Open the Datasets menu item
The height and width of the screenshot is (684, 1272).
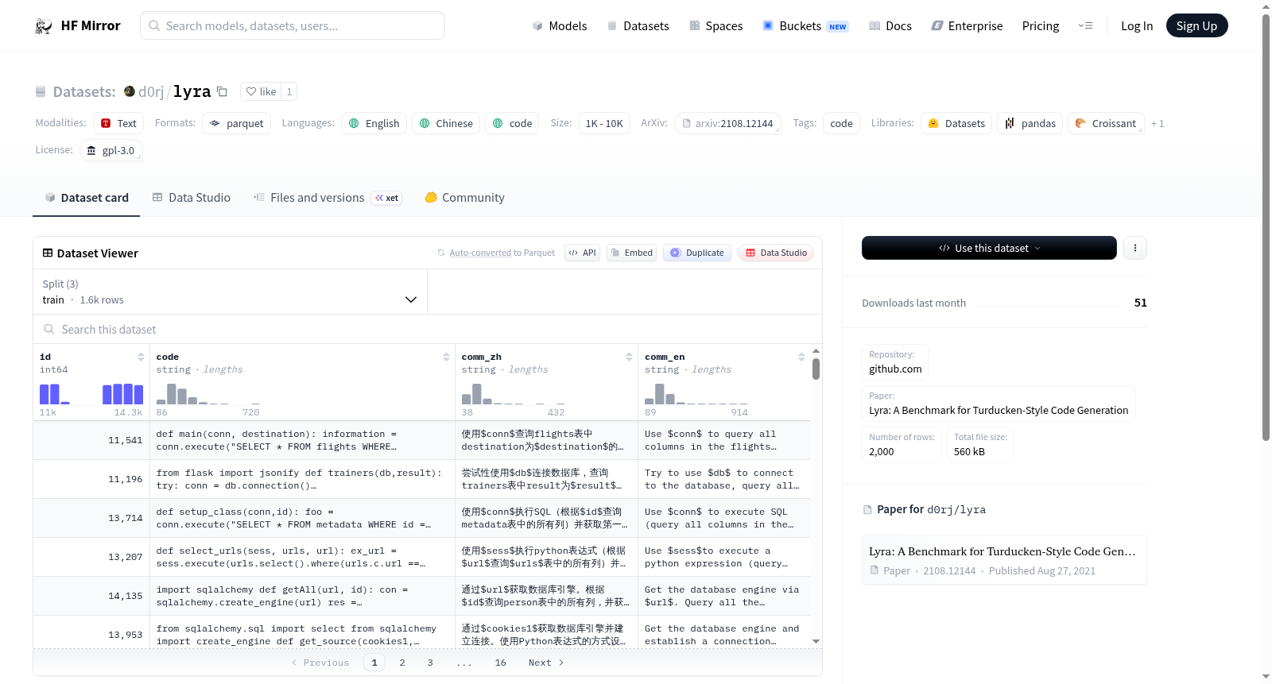(638, 25)
